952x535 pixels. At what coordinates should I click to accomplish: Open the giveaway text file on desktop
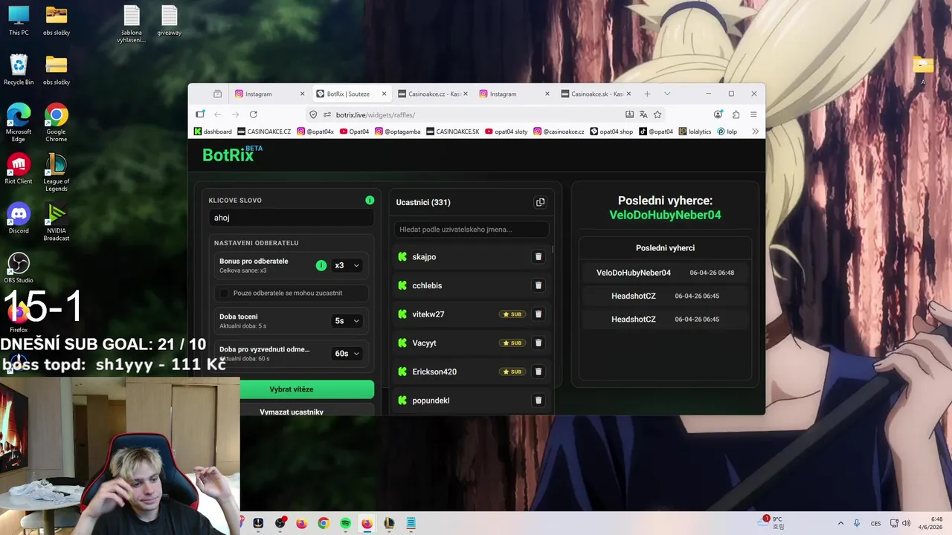click(x=170, y=21)
